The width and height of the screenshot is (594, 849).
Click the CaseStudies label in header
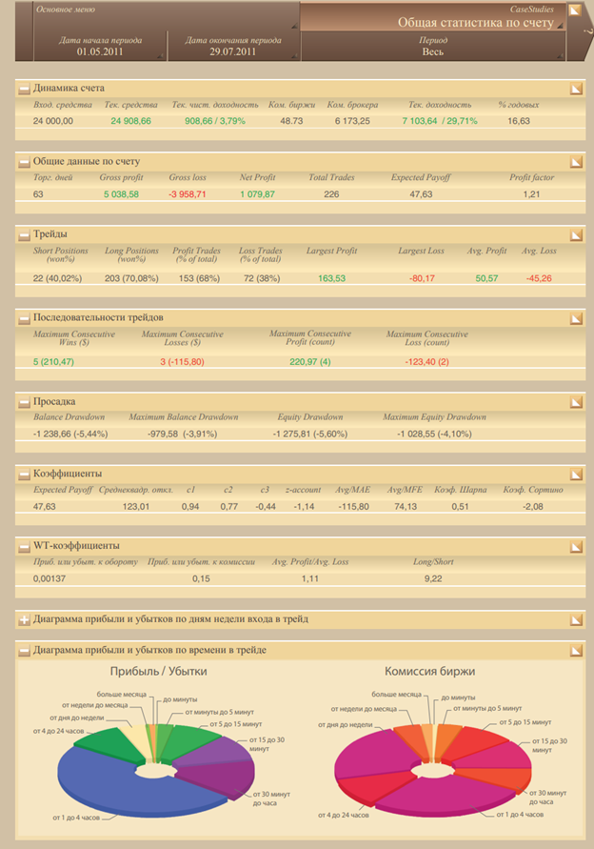pos(532,10)
